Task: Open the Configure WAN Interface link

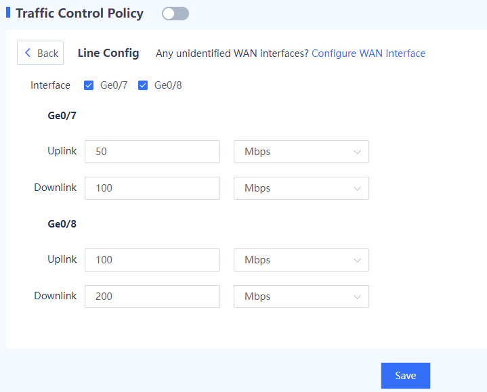Action: click(x=368, y=53)
